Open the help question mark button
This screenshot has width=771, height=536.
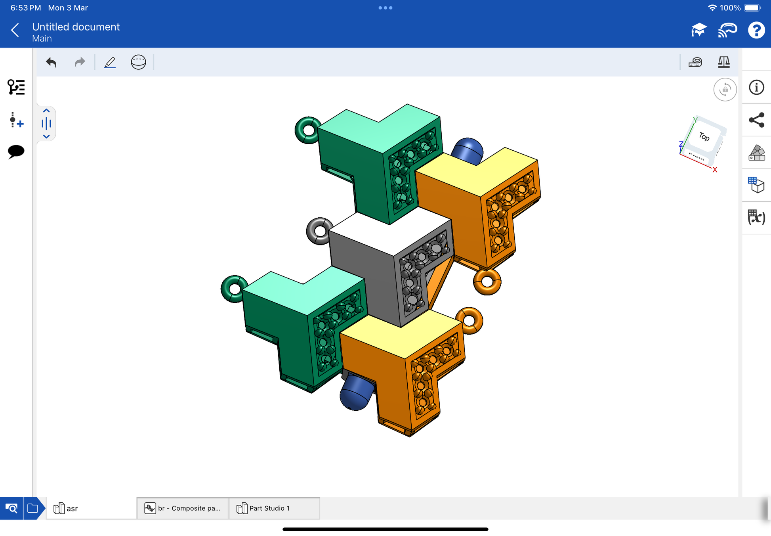click(x=756, y=30)
